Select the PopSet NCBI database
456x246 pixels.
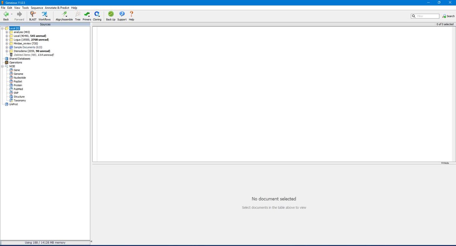tap(18, 82)
